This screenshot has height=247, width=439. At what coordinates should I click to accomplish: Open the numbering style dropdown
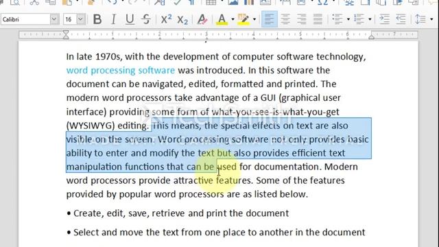click(370, 19)
